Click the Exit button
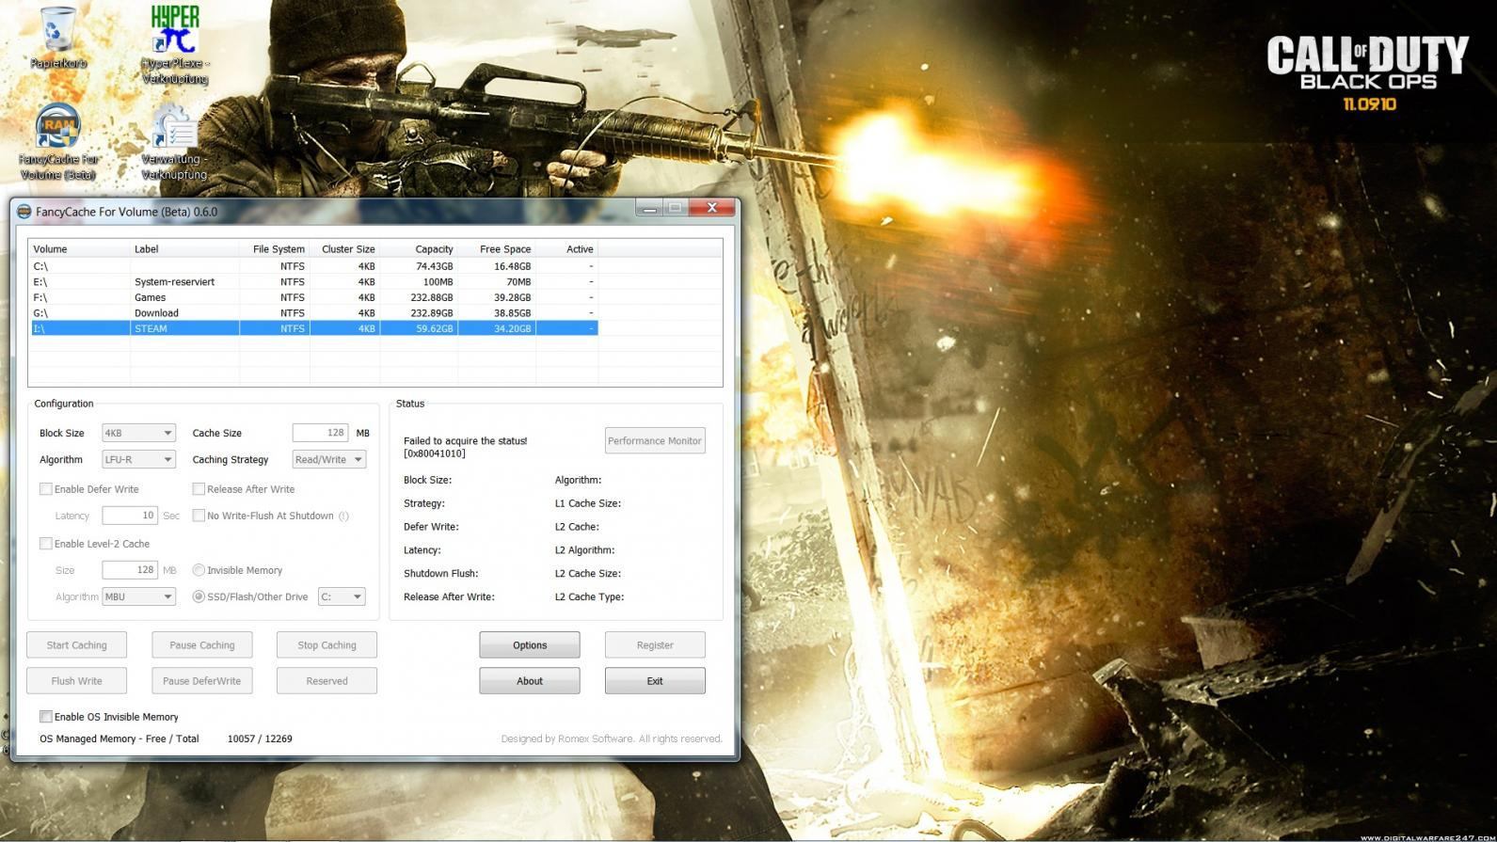1497x842 pixels. point(655,681)
